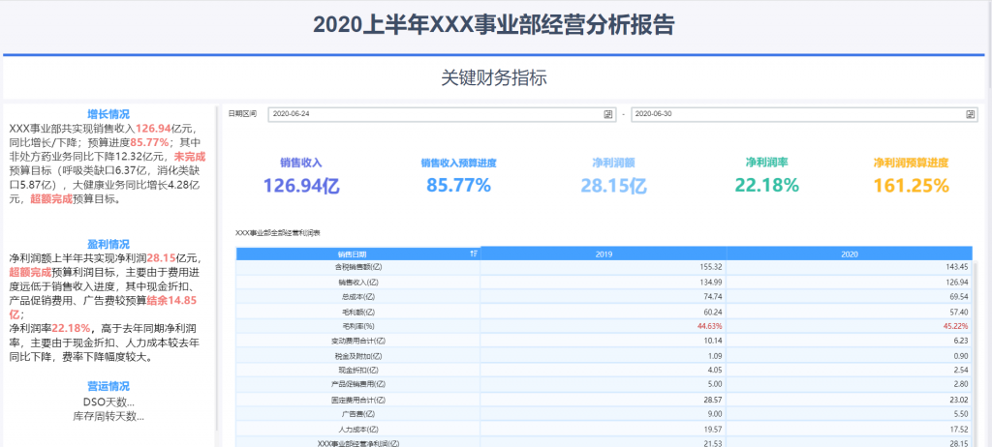This screenshot has width=992, height=447.
Task: Click the 销售收入 KPI value 126.94亿
Action: point(302,185)
